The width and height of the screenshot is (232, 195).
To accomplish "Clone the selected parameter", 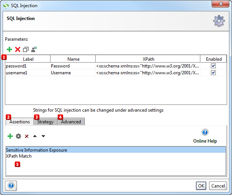I will coord(26,49).
